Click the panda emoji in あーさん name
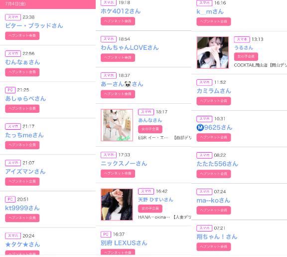This screenshot has width=287, height=257. click(128, 84)
